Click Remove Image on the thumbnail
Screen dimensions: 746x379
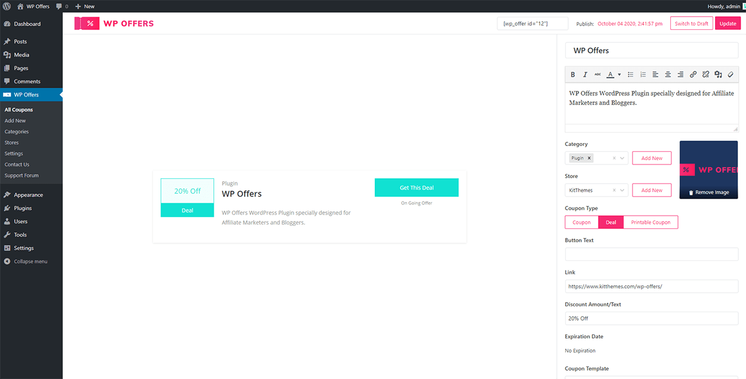point(709,192)
